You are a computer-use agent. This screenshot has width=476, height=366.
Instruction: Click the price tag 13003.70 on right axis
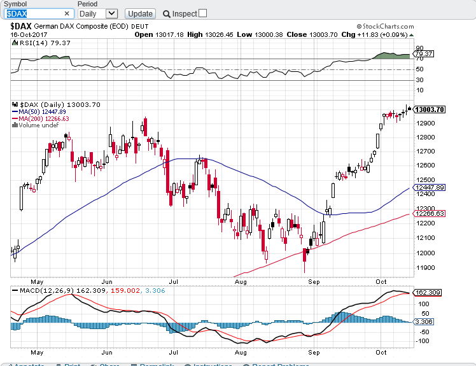point(430,109)
